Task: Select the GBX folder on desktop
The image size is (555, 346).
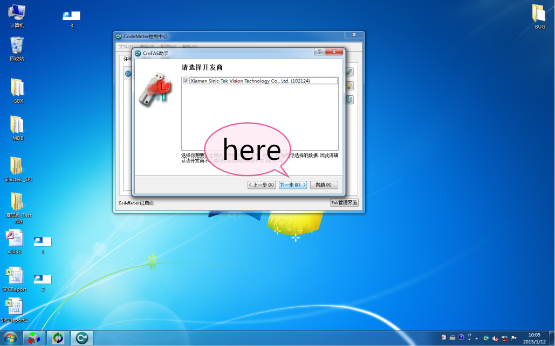Action: [x=17, y=88]
